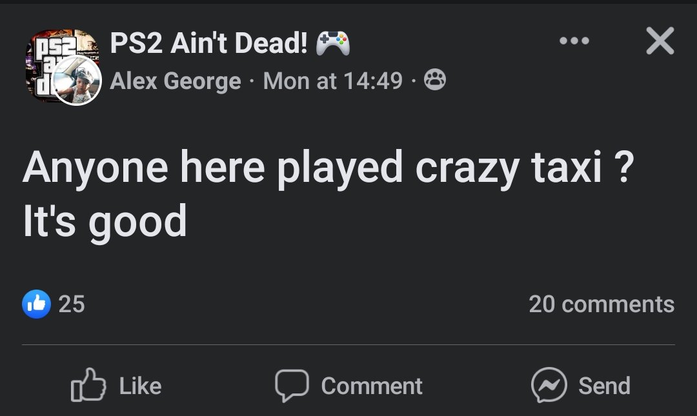The height and width of the screenshot is (416, 697).
Task: Click the blue thumbs-up reaction badge
Action: (36, 304)
